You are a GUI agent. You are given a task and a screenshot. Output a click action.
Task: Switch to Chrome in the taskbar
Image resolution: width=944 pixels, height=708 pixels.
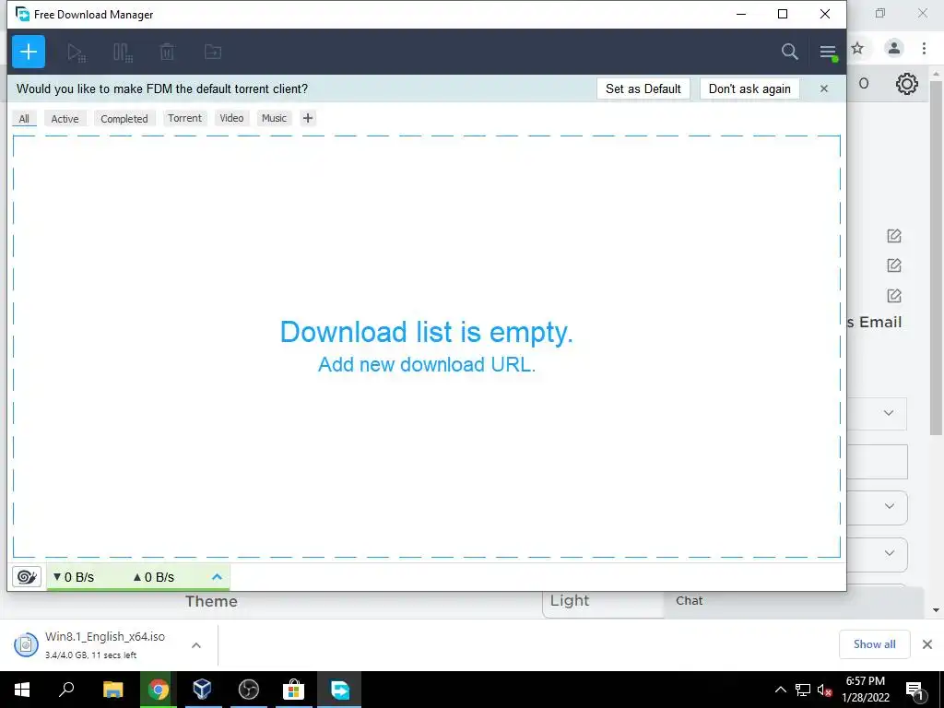[159, 690]
